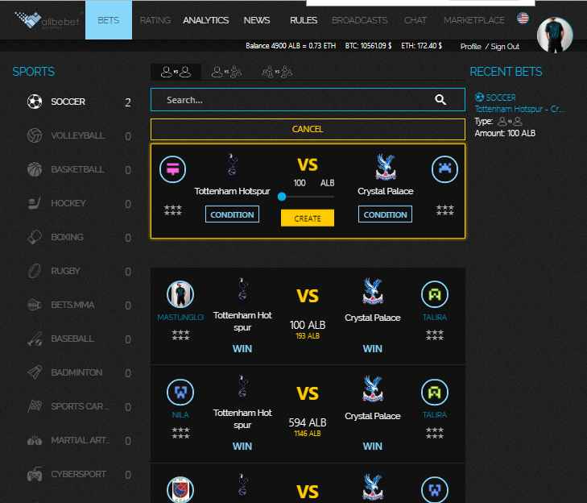Click Tottenham crest in create-bet card
The height and width of the screenshot is (503, 587).
click(x=232, y=164)
